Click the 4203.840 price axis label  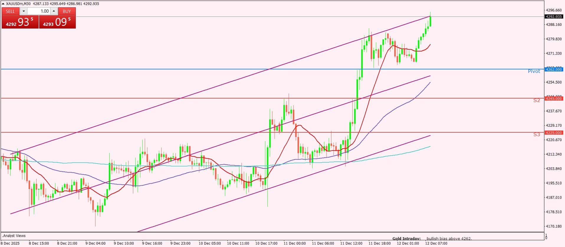(554, 168)
